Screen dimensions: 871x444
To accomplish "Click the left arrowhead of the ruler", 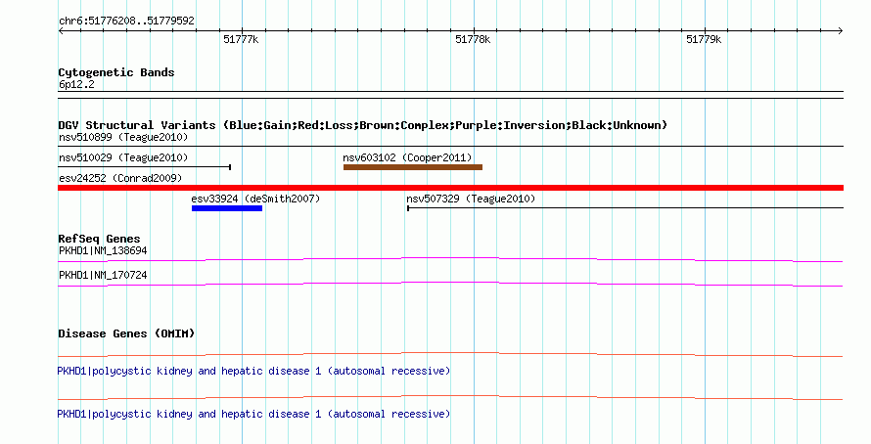I will click(61, 31).
